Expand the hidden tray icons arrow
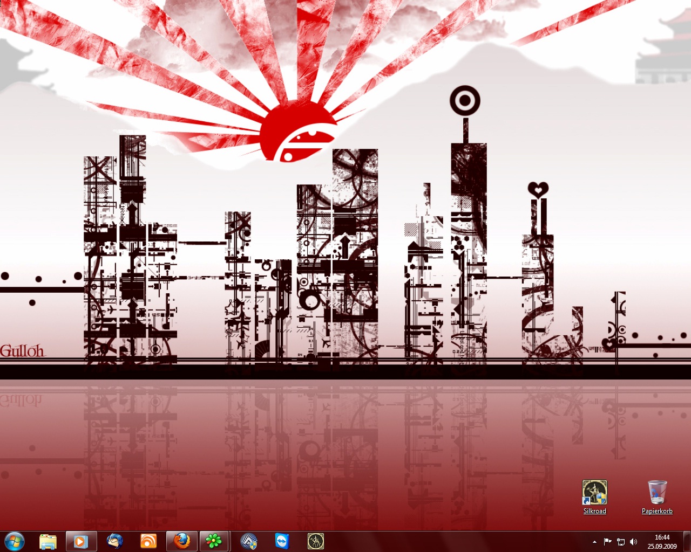The width and height of the screenshot is (691, 552). pyautogui.click(x=594, y=542)
